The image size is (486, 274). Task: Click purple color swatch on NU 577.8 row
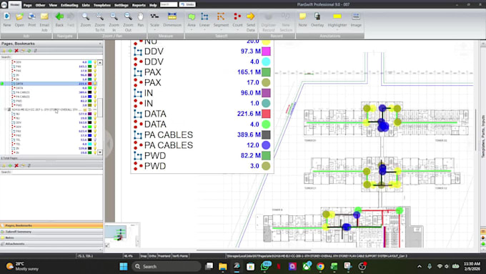tap(90, 114)
